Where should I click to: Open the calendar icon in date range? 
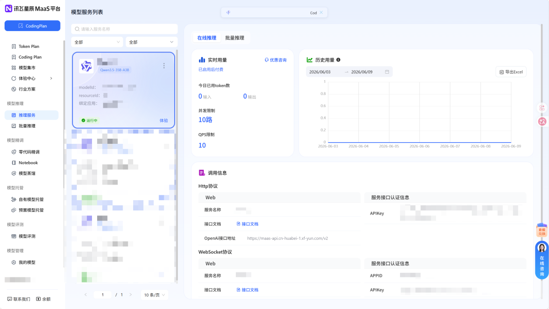387,72
